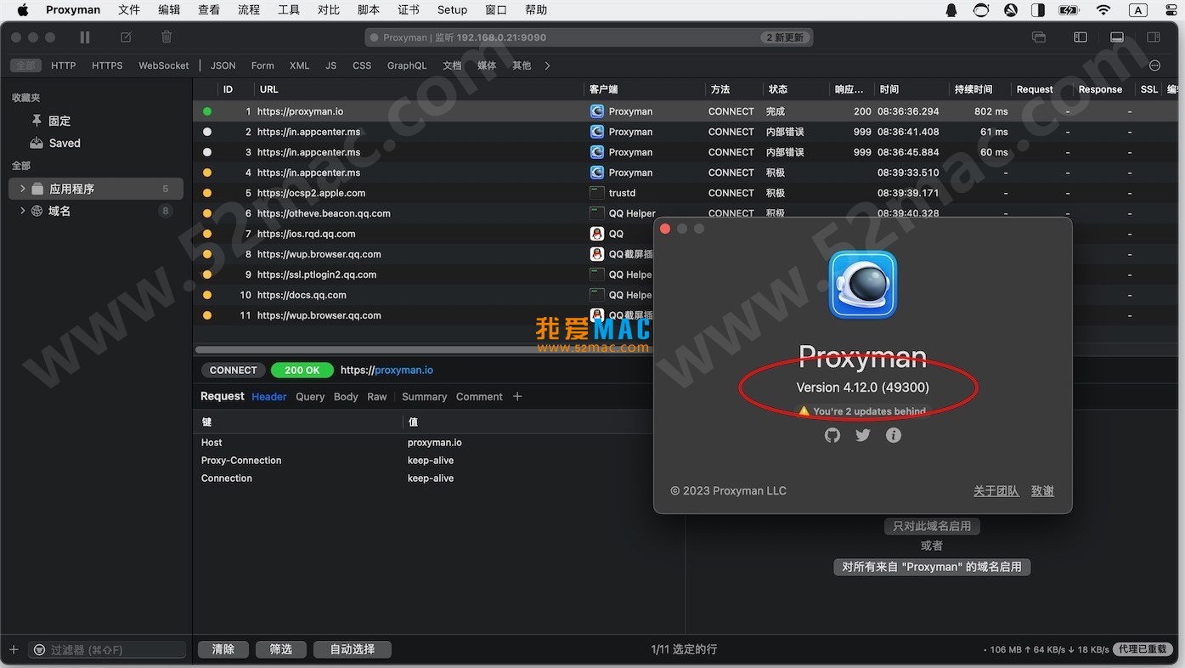Click the 2 新更新 badge
This screenshot has width=1185, height=668.
coord(785,37)
